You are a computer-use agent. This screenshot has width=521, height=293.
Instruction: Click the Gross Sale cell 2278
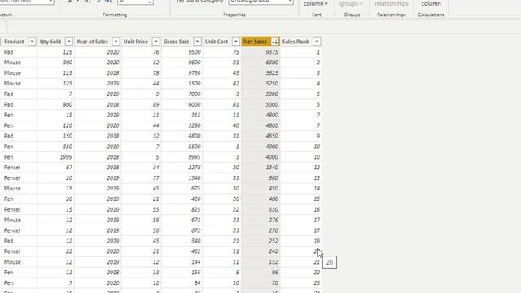click(x=194, y=168)
